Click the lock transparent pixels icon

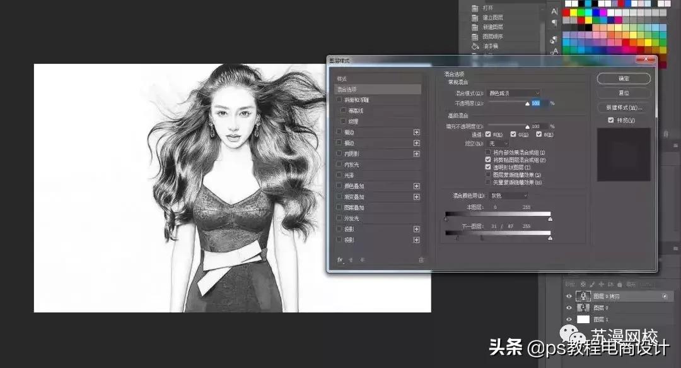click(x=583, y=285)
